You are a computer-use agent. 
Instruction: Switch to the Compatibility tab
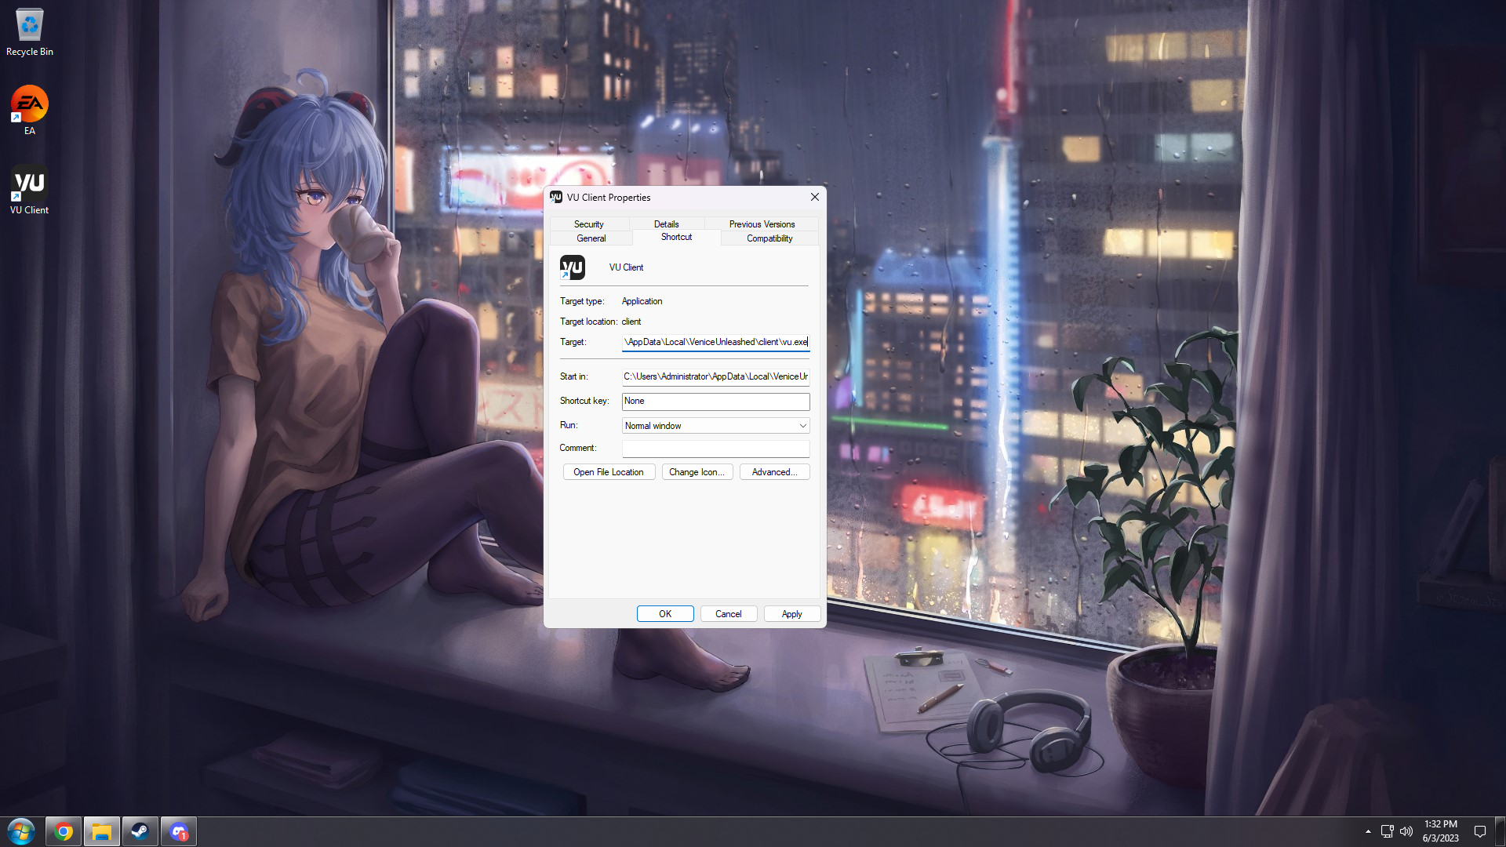coord(769,238)
